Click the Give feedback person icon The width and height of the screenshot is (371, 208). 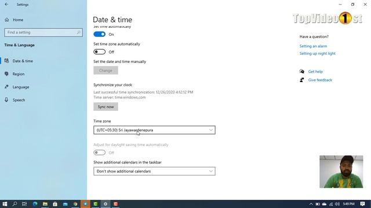click(302, 80)
